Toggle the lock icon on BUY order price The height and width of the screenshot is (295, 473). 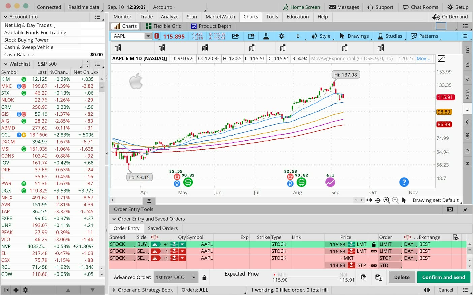point(374,244)
